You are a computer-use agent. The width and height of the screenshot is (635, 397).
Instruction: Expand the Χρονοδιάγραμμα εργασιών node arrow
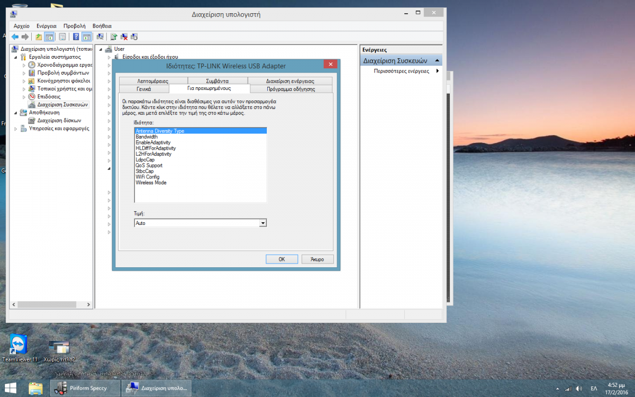[x=24, y=65]
